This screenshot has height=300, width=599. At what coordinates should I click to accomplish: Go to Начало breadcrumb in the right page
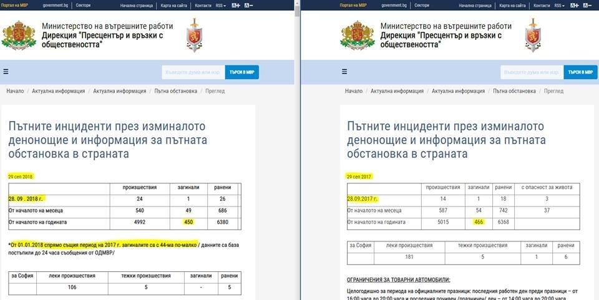[x=354, y=91]
